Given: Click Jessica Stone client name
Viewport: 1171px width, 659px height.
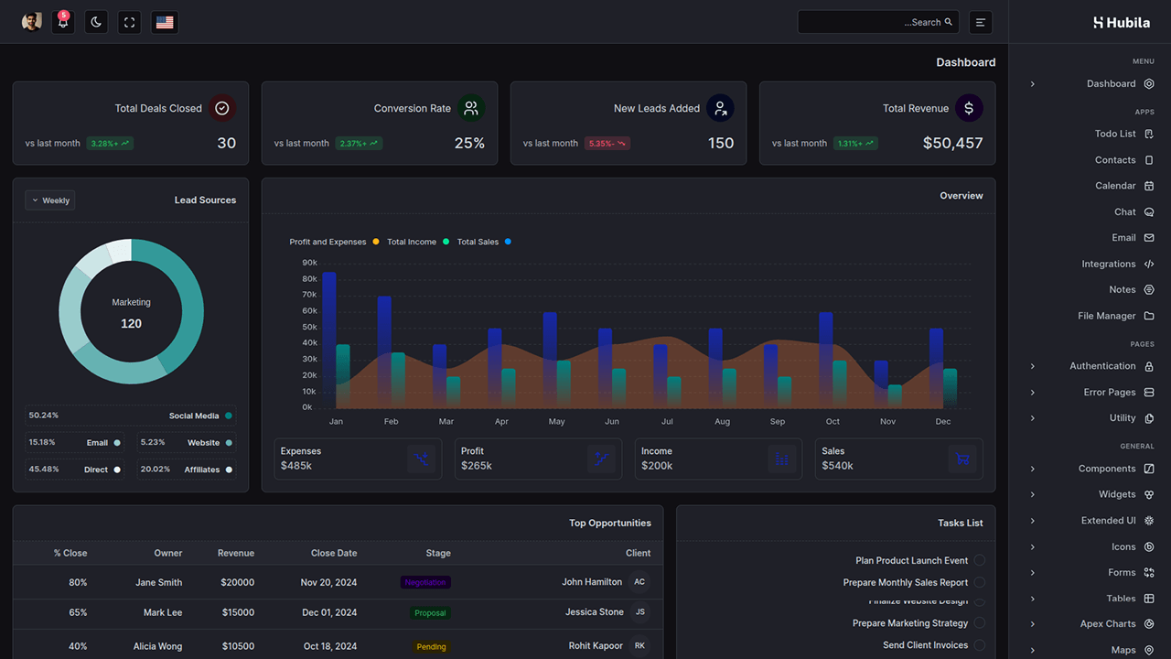Looking at the screenshot, I should (595, 612).
